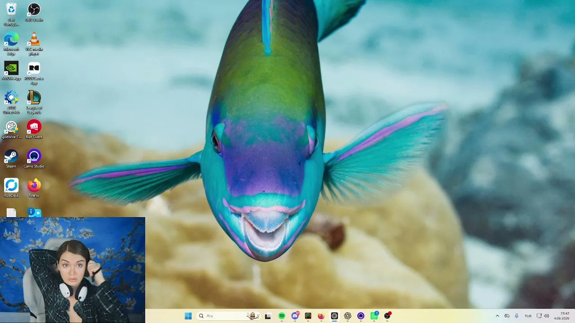Open Spotify from the taskbar
This screenshot has height=323, width=575.
[x=282, y=316]
